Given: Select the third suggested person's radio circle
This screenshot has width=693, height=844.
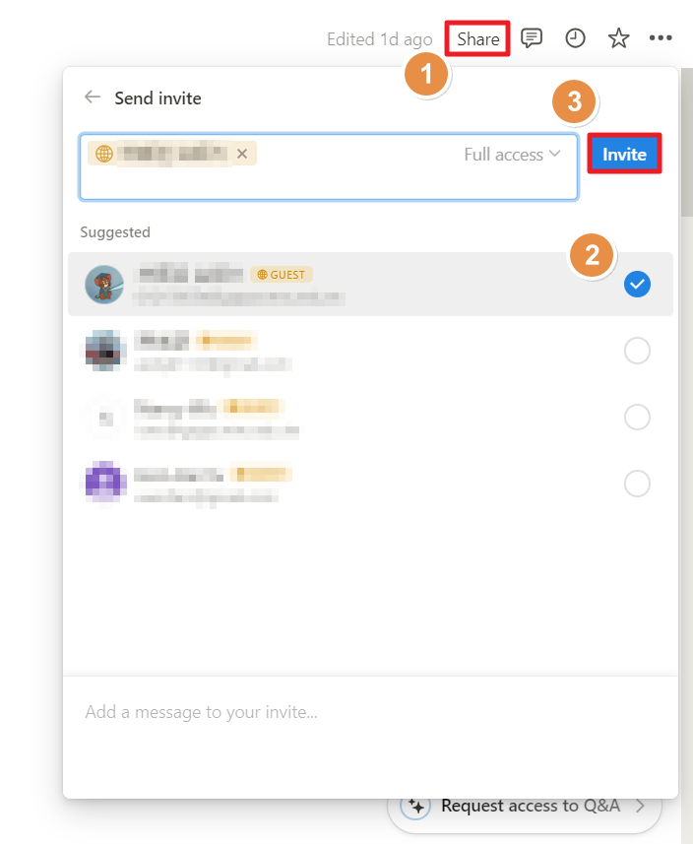Looking at the screenshot, I should click(x=637, y=418).
